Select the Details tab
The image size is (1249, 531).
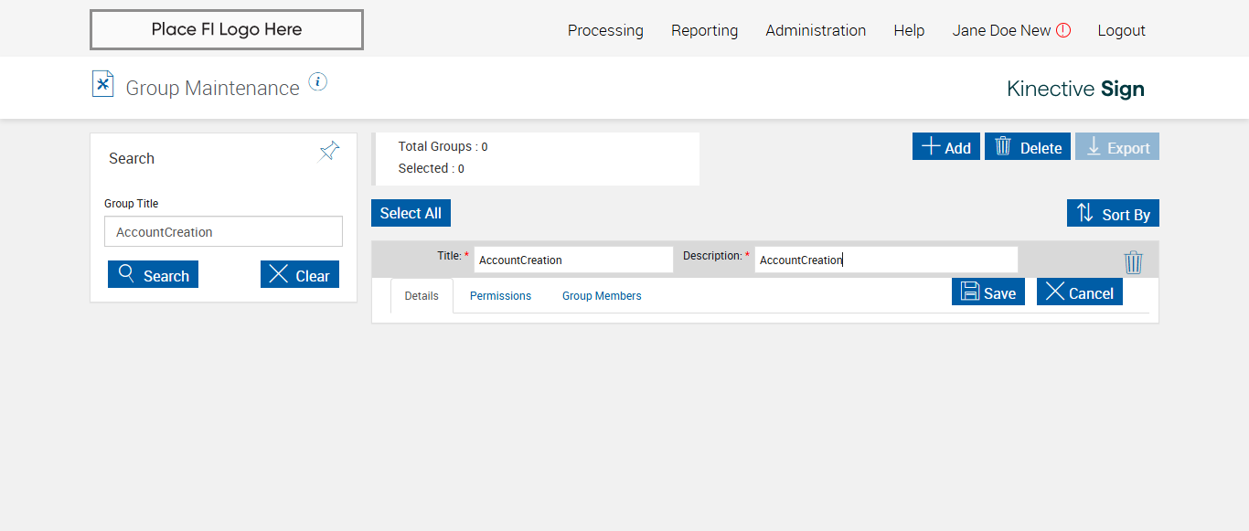pos(422,296)
